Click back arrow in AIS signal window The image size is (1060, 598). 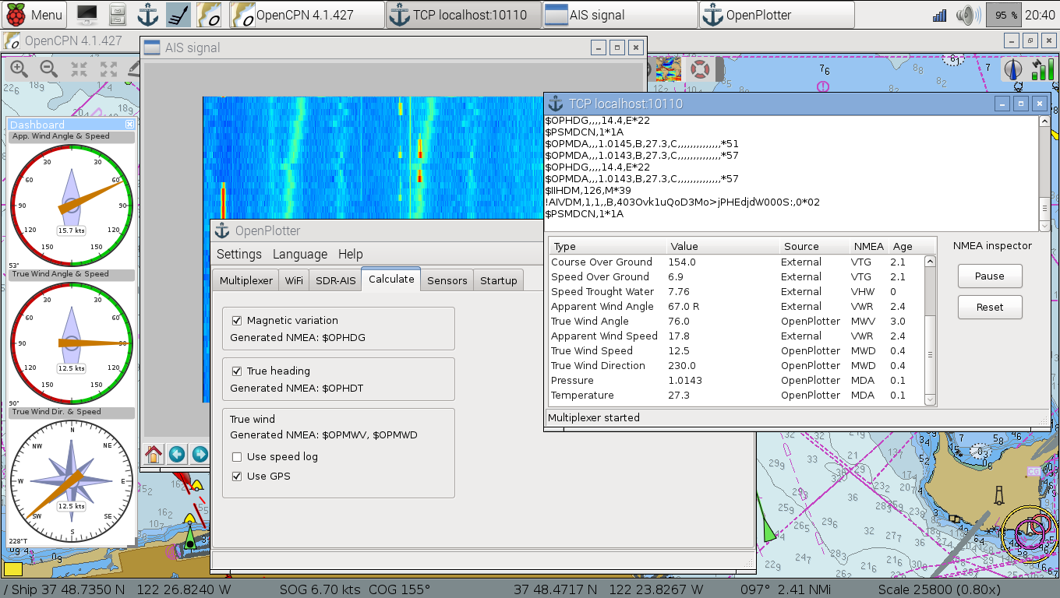click(x=177, y=454)
